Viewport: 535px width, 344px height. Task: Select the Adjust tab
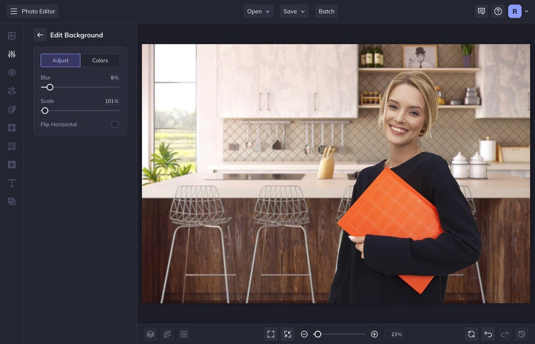pos(61,61)
